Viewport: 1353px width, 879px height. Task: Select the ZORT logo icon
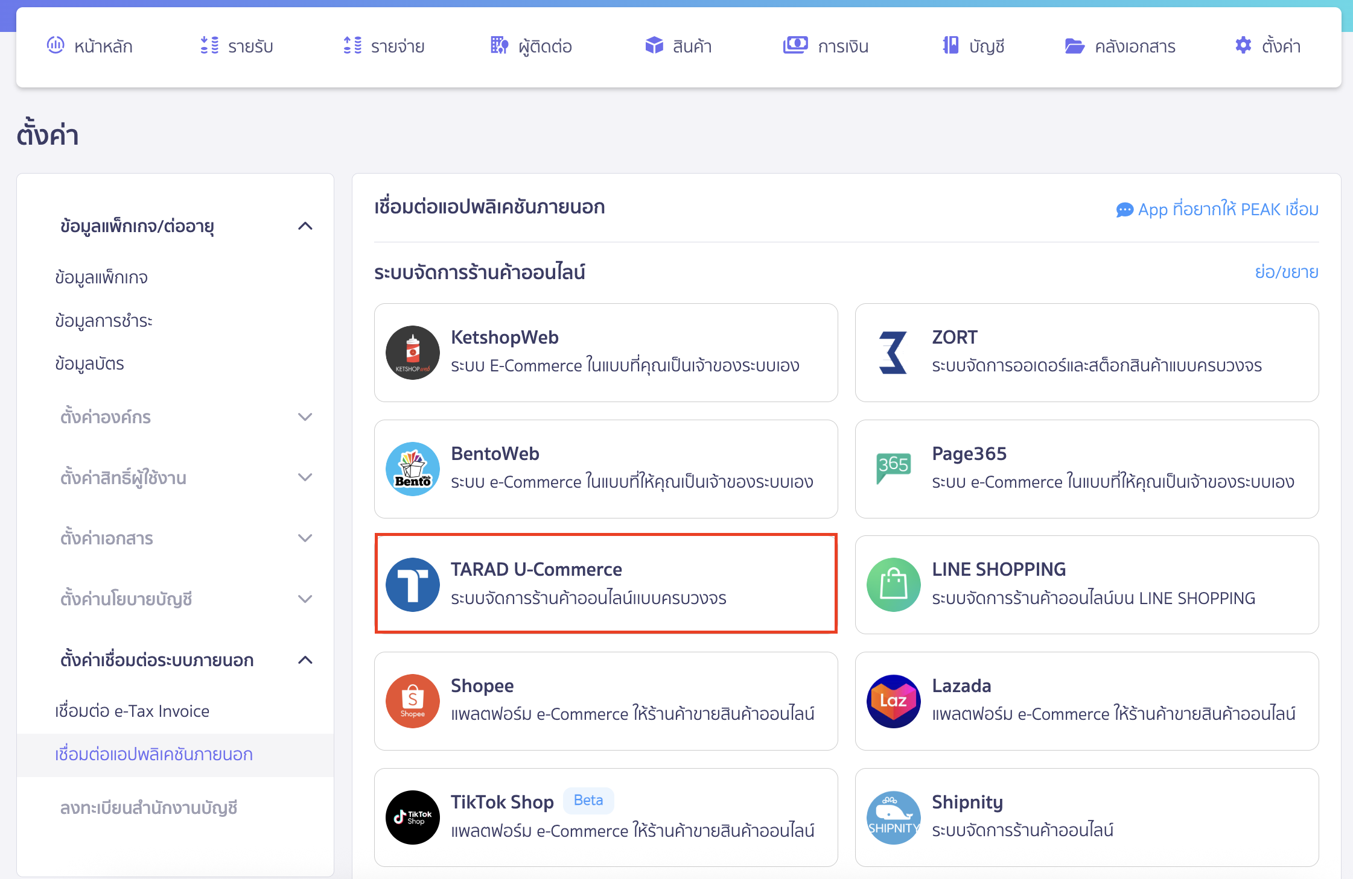893,352
